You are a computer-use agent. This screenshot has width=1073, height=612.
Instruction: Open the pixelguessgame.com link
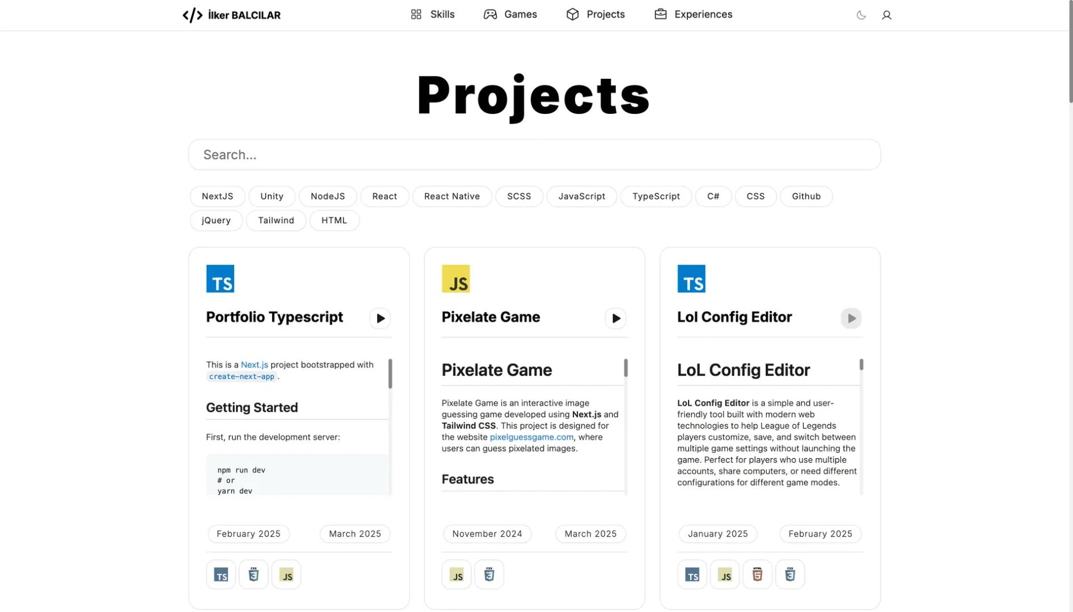(531, 437)
